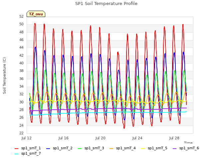This screenshot has width=213, height=160.
Task: Click the Jul 12 x-axis tick label
Action: 27,138
